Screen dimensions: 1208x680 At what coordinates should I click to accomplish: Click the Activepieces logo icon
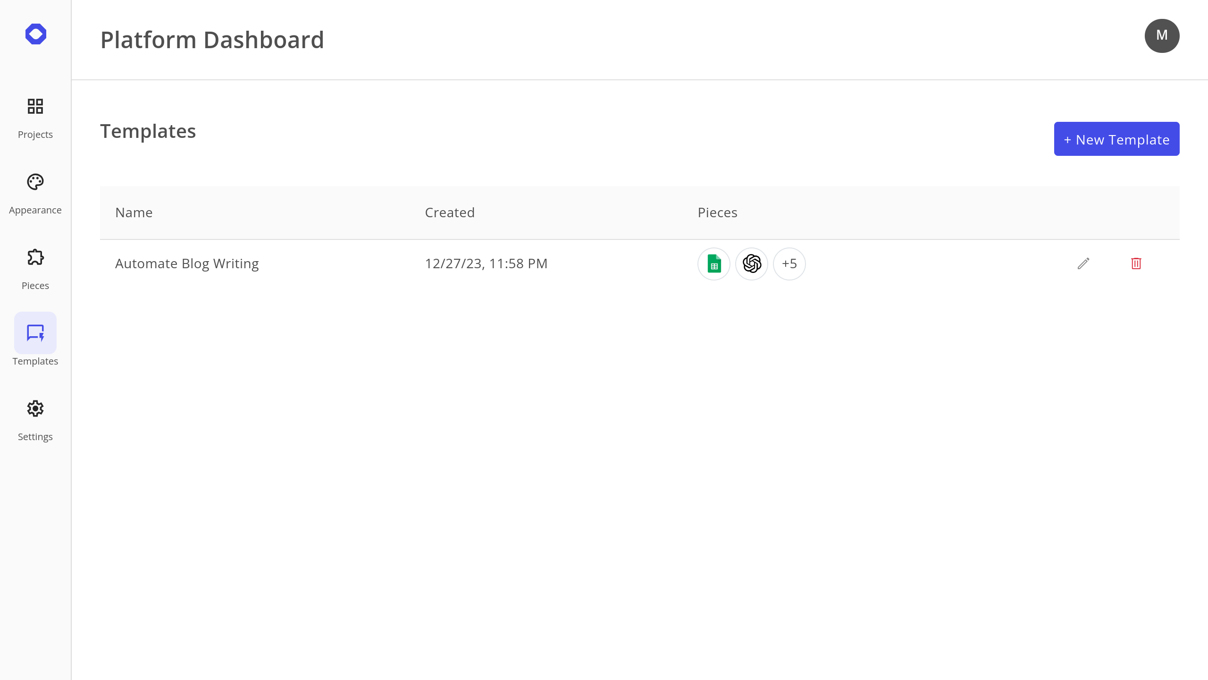[36, 34]
